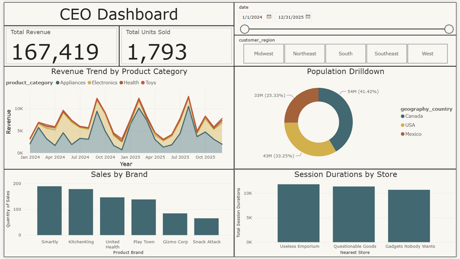Click the Appliances legend entry
The width and height of the screenshot is (460, 259).
(x=70, y=83)
